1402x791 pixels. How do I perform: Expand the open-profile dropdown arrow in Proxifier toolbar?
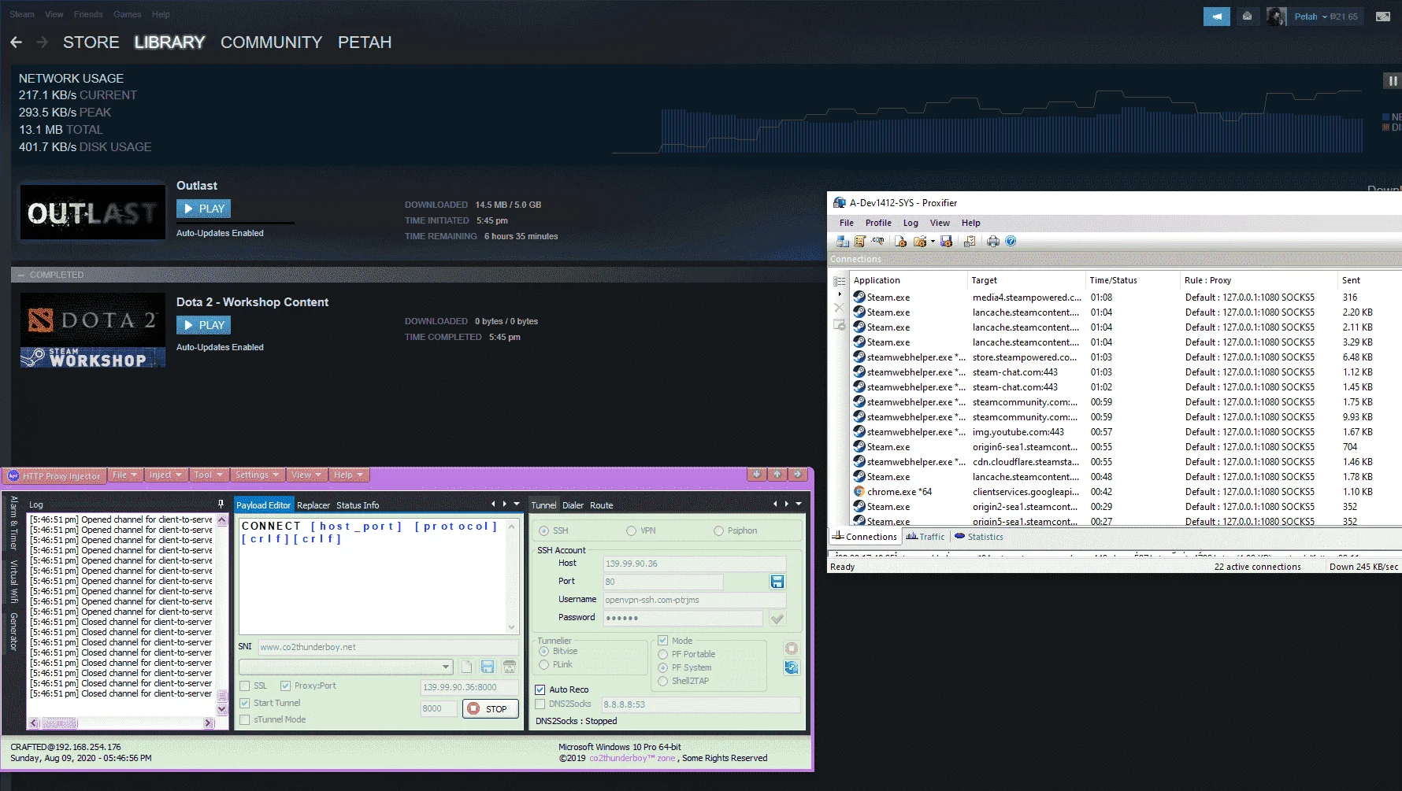933,242
